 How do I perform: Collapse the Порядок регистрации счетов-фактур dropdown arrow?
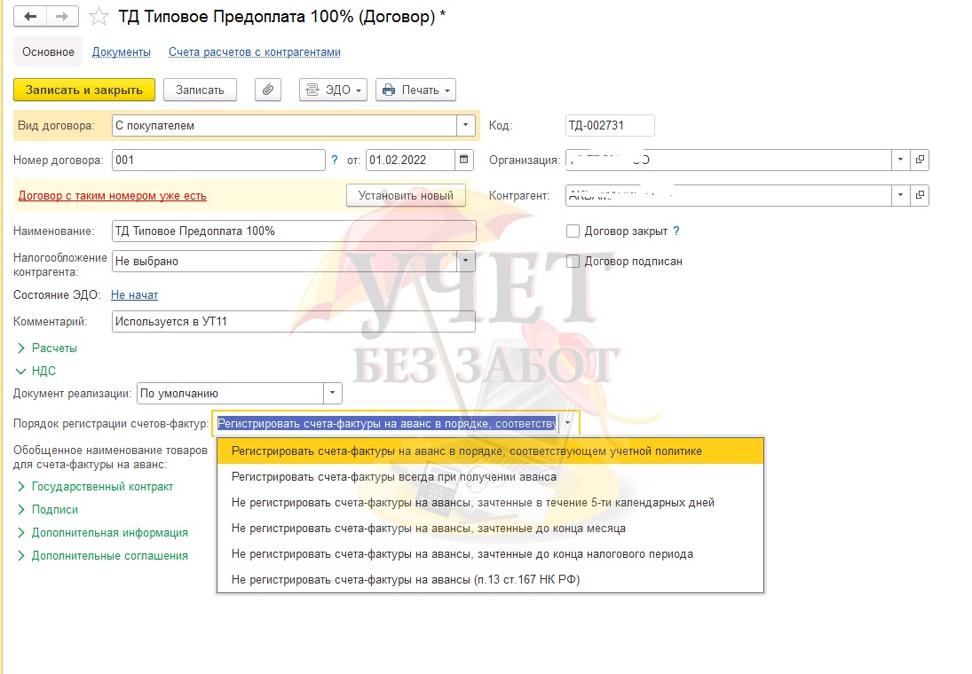click(568, 424)
